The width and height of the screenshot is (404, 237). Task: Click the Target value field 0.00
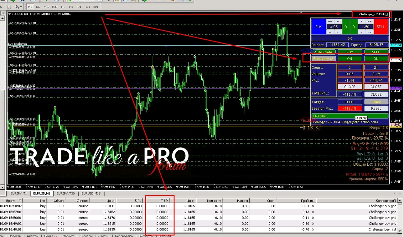[350, 102]
